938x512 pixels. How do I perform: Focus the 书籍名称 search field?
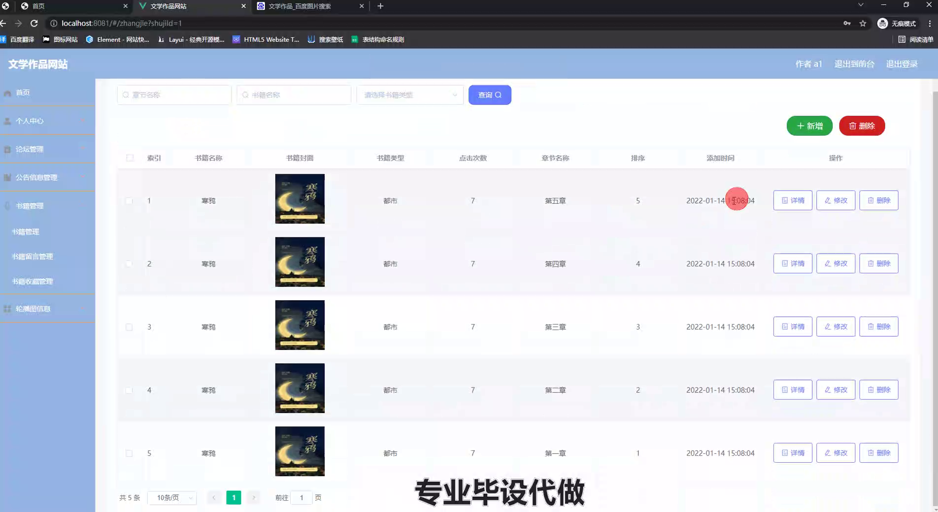point(294,95)
